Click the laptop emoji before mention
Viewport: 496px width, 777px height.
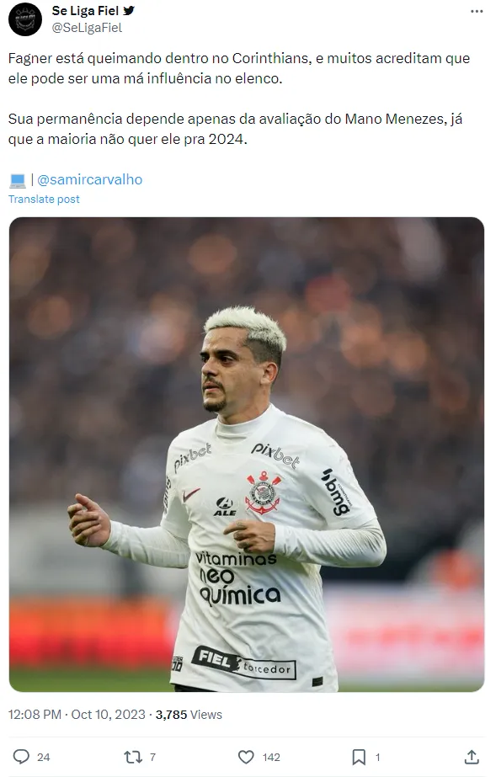tap(18, 180)
